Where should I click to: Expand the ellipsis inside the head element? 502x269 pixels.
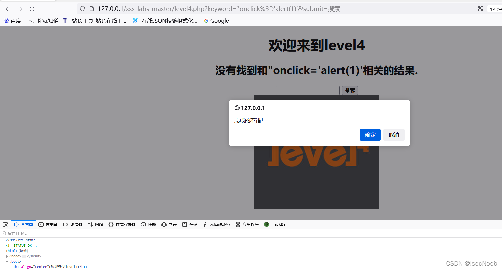tap(24, 256)
